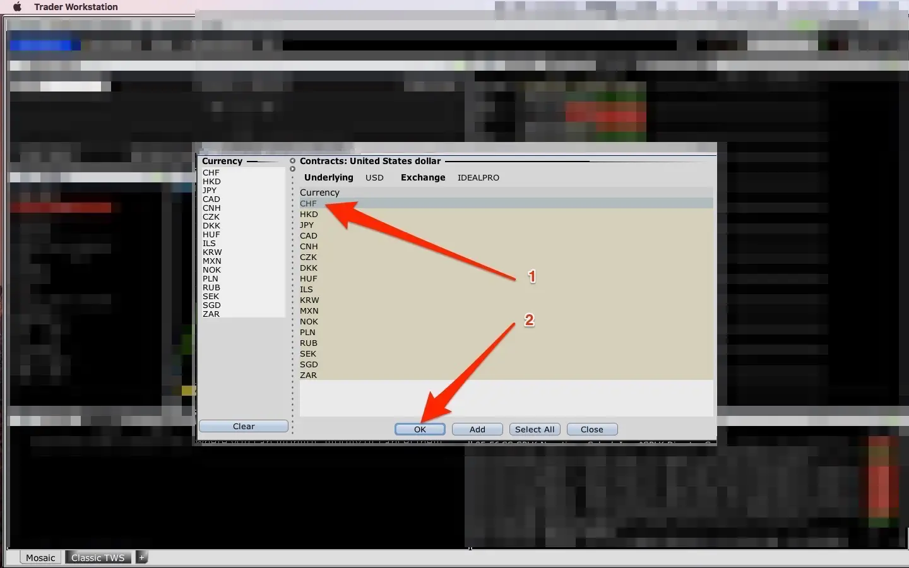Screen dimensions: 909x568
Task: Click the left-arrow collapse icon on the divider
Action: (x=292, y=161)
